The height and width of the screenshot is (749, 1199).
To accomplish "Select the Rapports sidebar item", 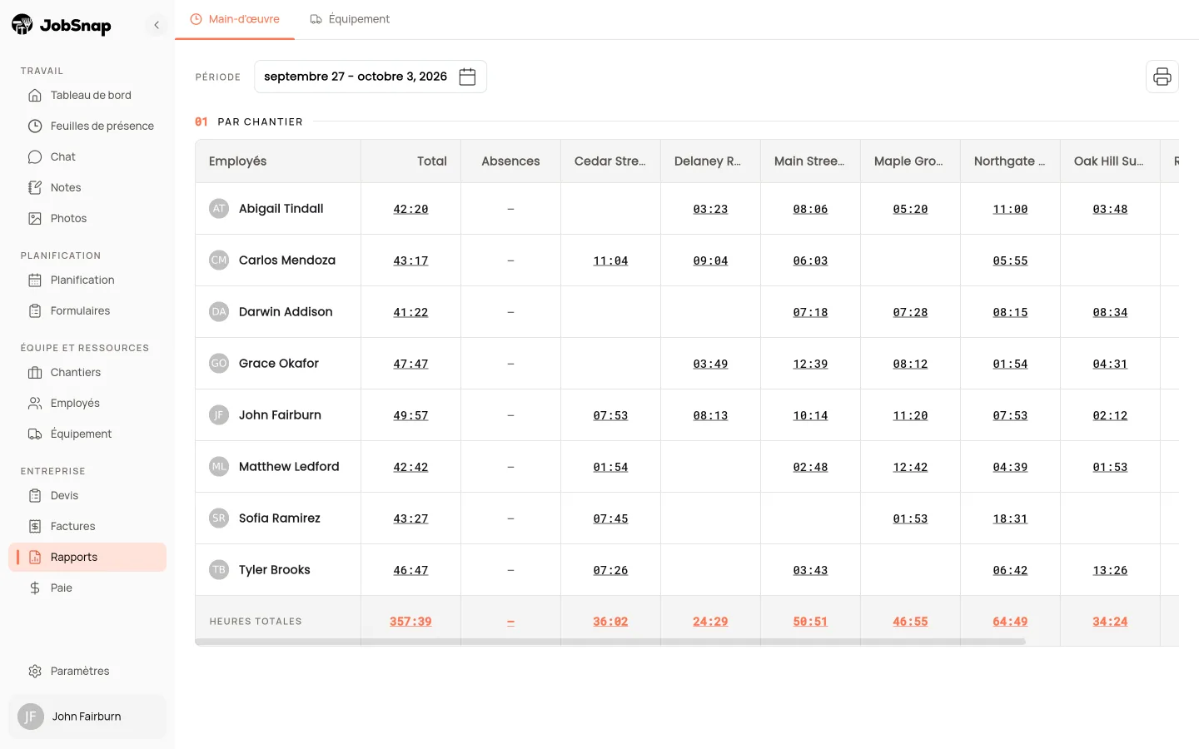I will (x=87, y=557).
